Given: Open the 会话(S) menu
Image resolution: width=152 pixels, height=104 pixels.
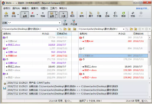Looking at the screenshot, I should (7, 8).
